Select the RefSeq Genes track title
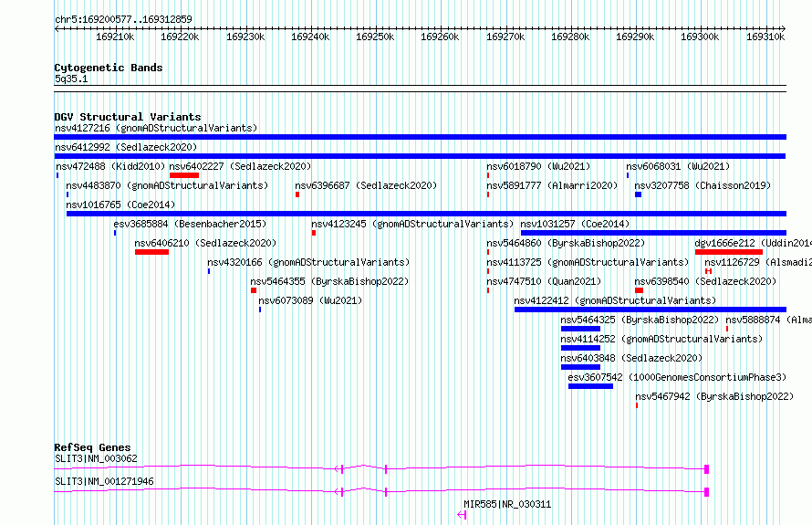Screen dimensions: 812x525 [x=92, y=447]
